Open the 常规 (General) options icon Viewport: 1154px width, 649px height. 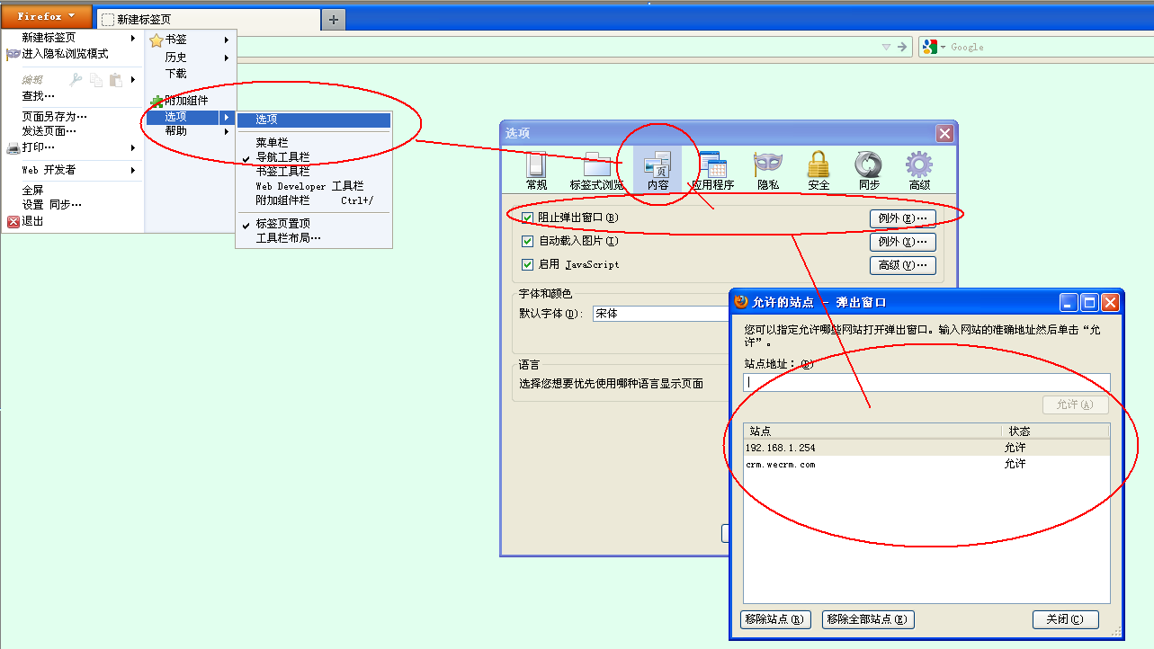[x=536, y=171]
